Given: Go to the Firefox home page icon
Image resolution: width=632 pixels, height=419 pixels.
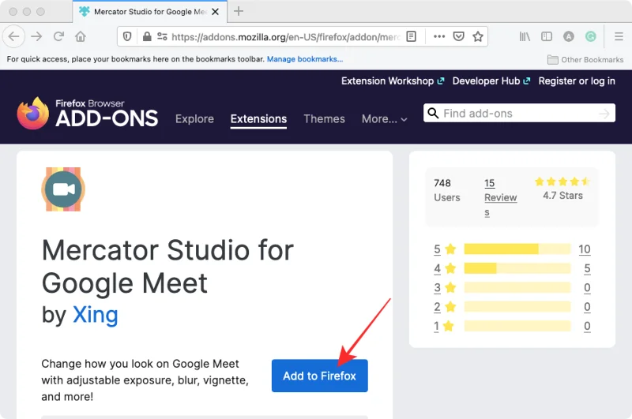Looking at the screenshot, I should point(81,36).
